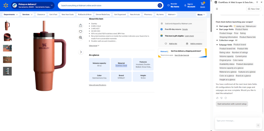Open Sign In Account
The width and height of the screenshot is (264, 131).
(x=189, y=5)
